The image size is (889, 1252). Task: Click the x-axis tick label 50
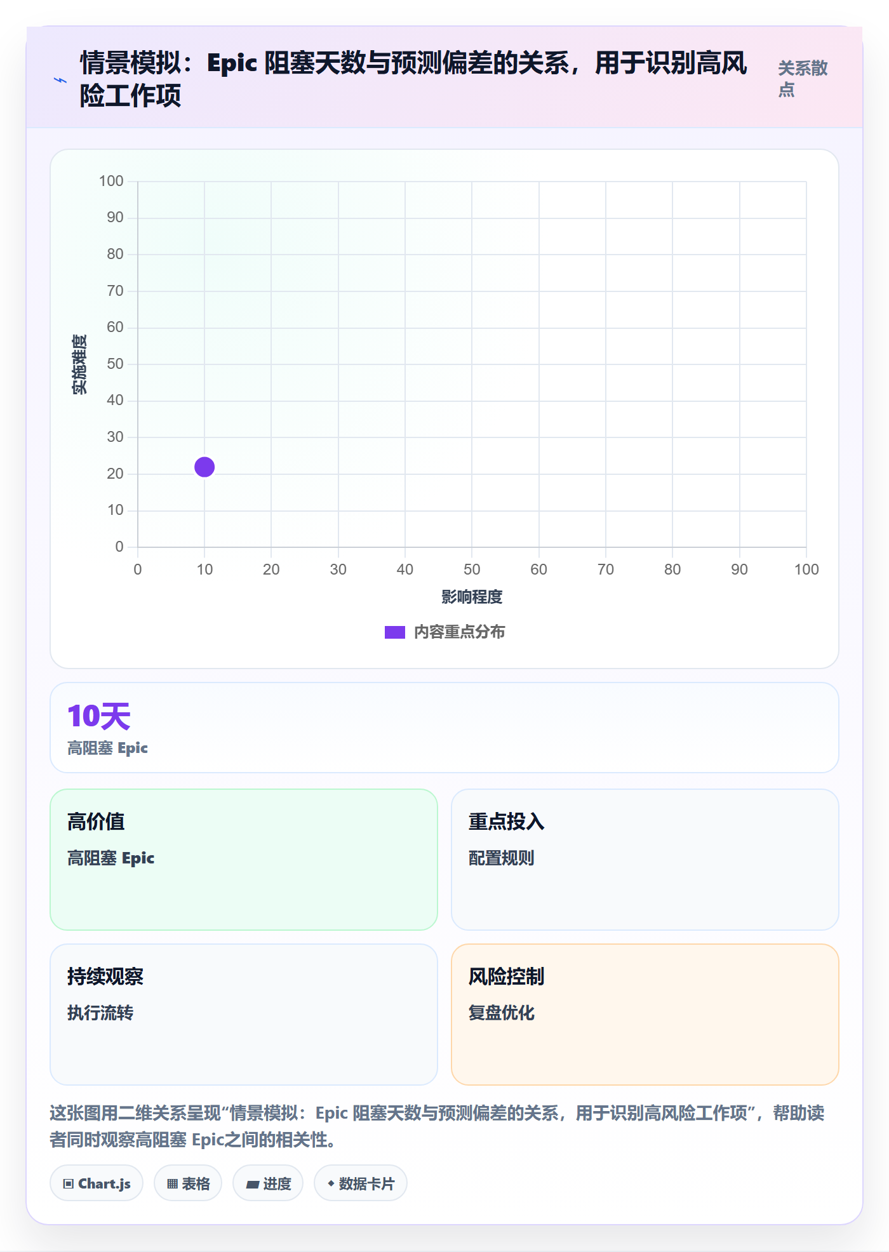tap(472, 569)
